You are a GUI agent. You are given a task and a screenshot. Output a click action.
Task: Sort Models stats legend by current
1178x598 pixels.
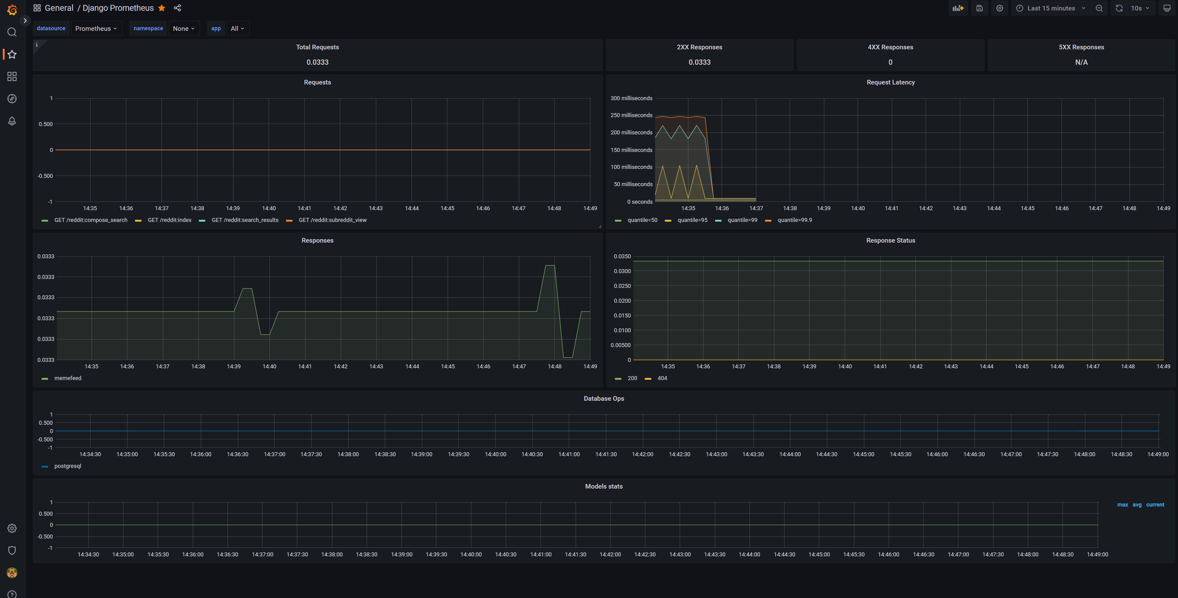(1155, 505)
